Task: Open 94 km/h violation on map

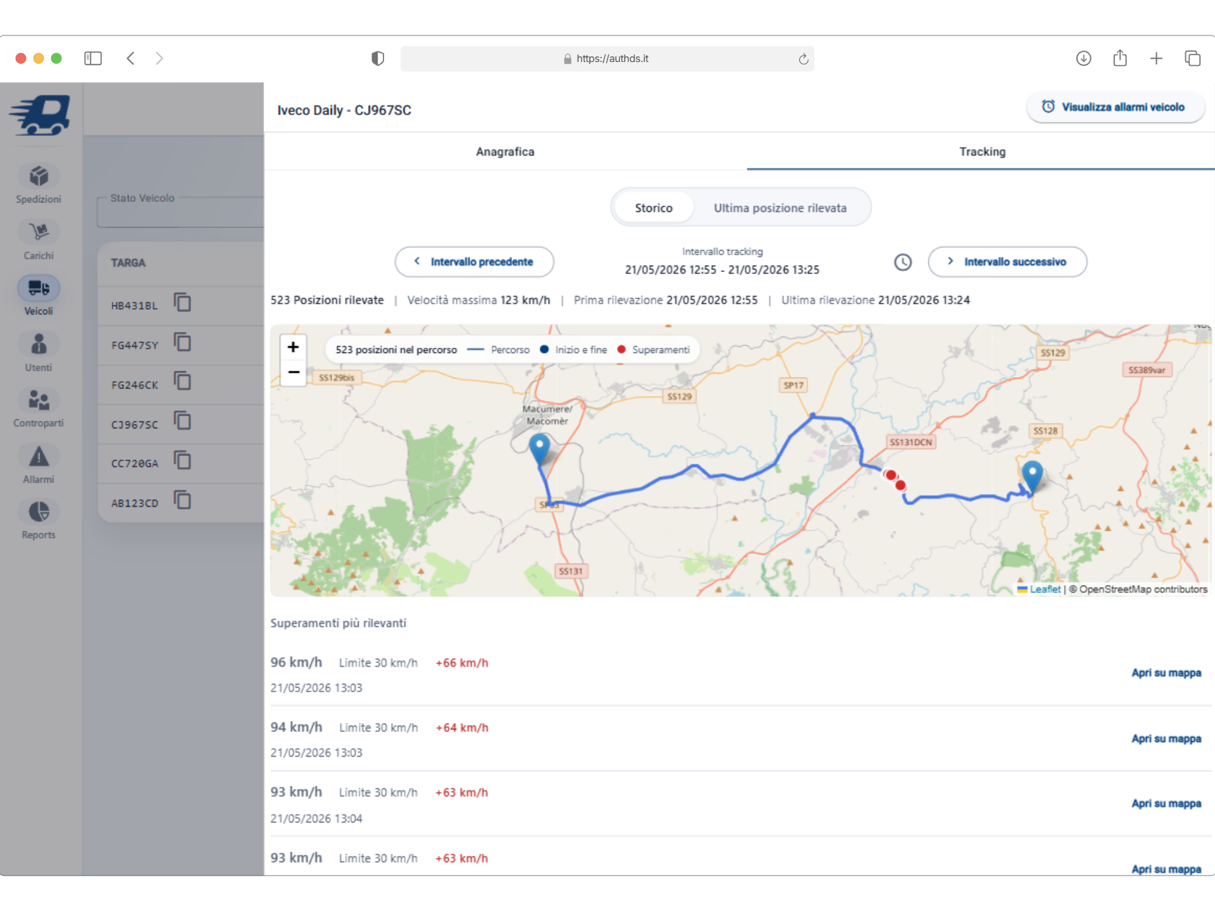Action: coord(1166,739)
